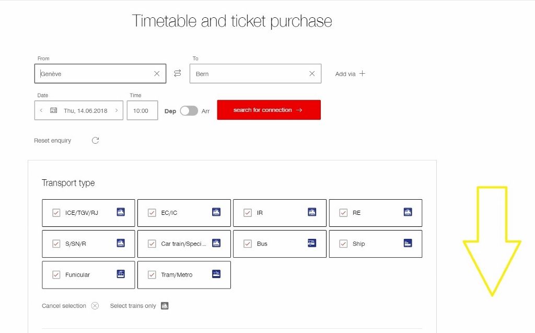535x333 pixels.
Task: Uncheck the IR transport type checkbox
Action: [x=248, y=212]
